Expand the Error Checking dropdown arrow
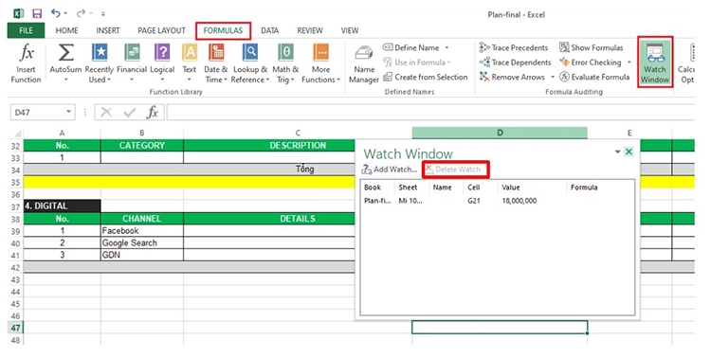The image size is (711, 358). click(x=629, y=63)
